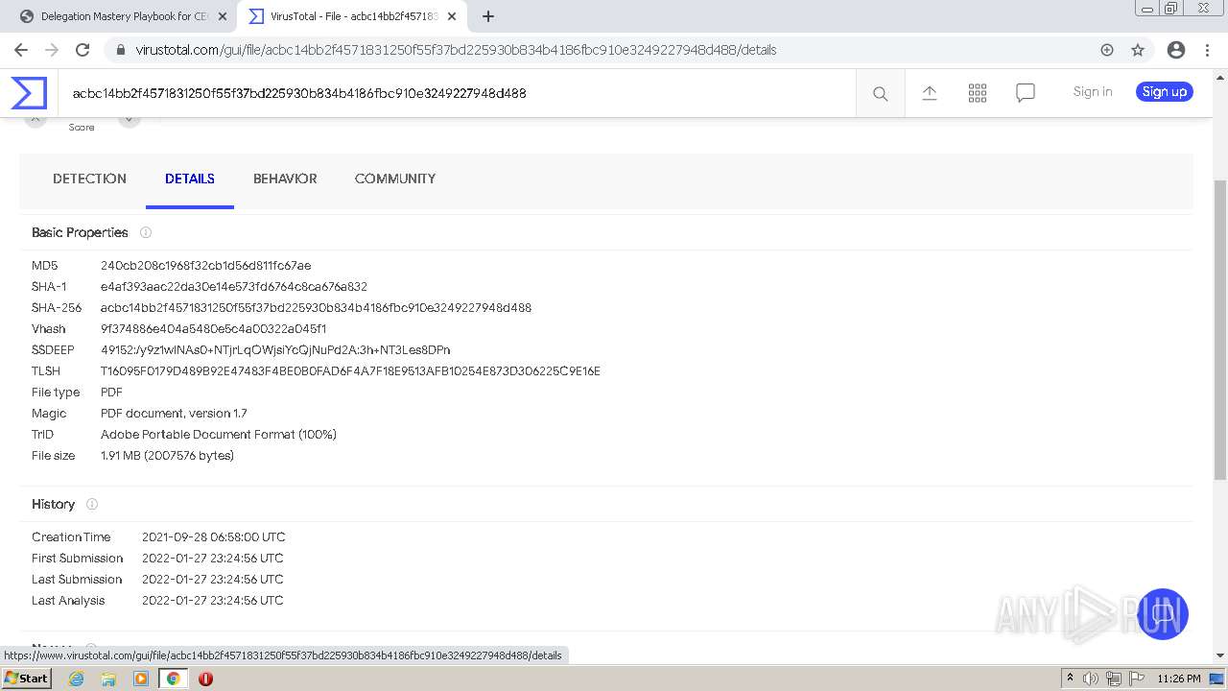
Task: Click the site lock icon
Action: pos(121,50)
